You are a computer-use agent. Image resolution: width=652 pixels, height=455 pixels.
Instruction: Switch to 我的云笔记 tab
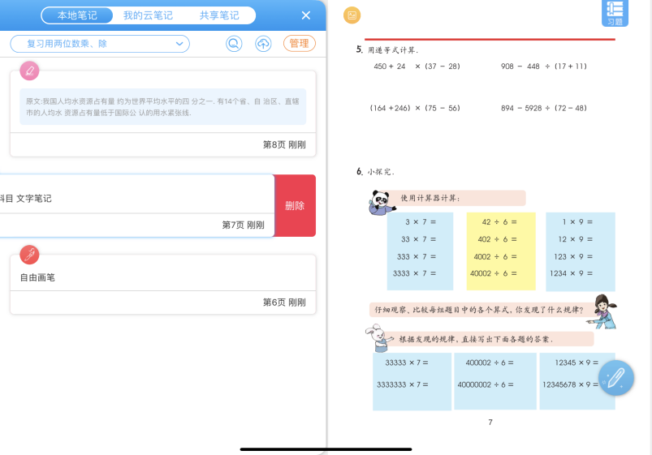[147, 15]
